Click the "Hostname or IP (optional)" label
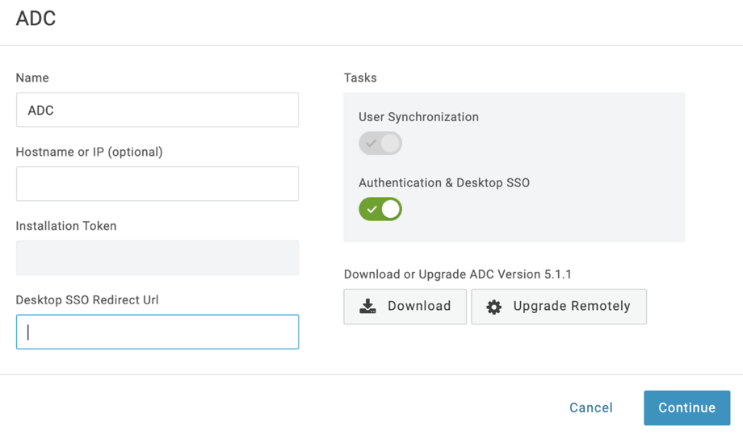This screenshot has width=743, height=435. [x=89, y=153]
